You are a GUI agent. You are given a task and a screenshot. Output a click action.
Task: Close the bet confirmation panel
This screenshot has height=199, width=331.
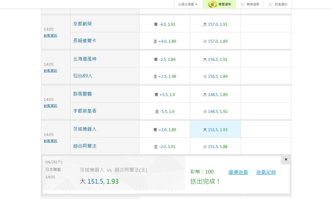click(286, 160)
